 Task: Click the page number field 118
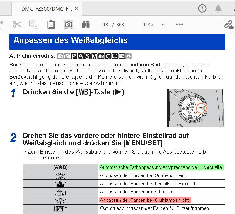pyautogui.click(x=104, y=25)
